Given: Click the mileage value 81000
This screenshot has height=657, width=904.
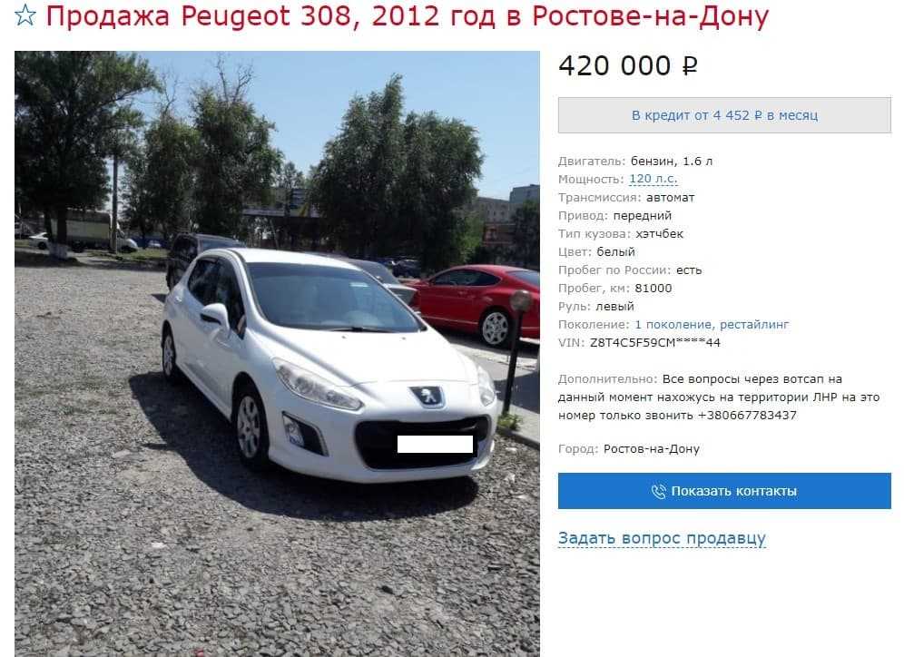Looking at the screenshot, I should pyautogui.click(x=653, y=289).
